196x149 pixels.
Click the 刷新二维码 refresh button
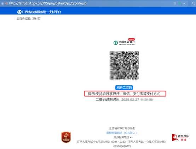click(x=124, y=87)
